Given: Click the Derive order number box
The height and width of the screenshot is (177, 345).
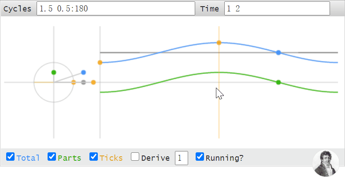Looking at the screenshot, I should point(181,158).
